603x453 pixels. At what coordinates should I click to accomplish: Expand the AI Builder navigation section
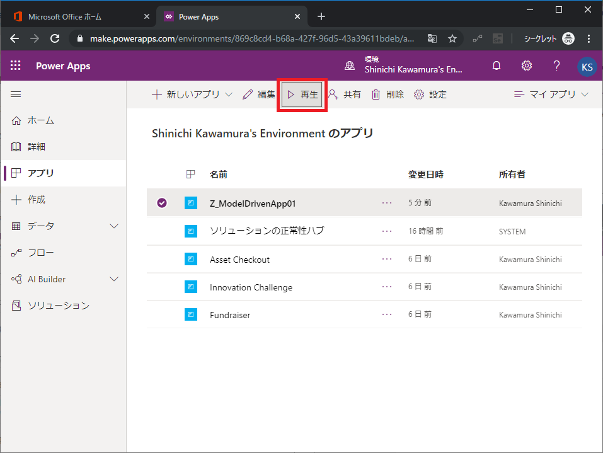pyautogui.click(x=114, y=279)
